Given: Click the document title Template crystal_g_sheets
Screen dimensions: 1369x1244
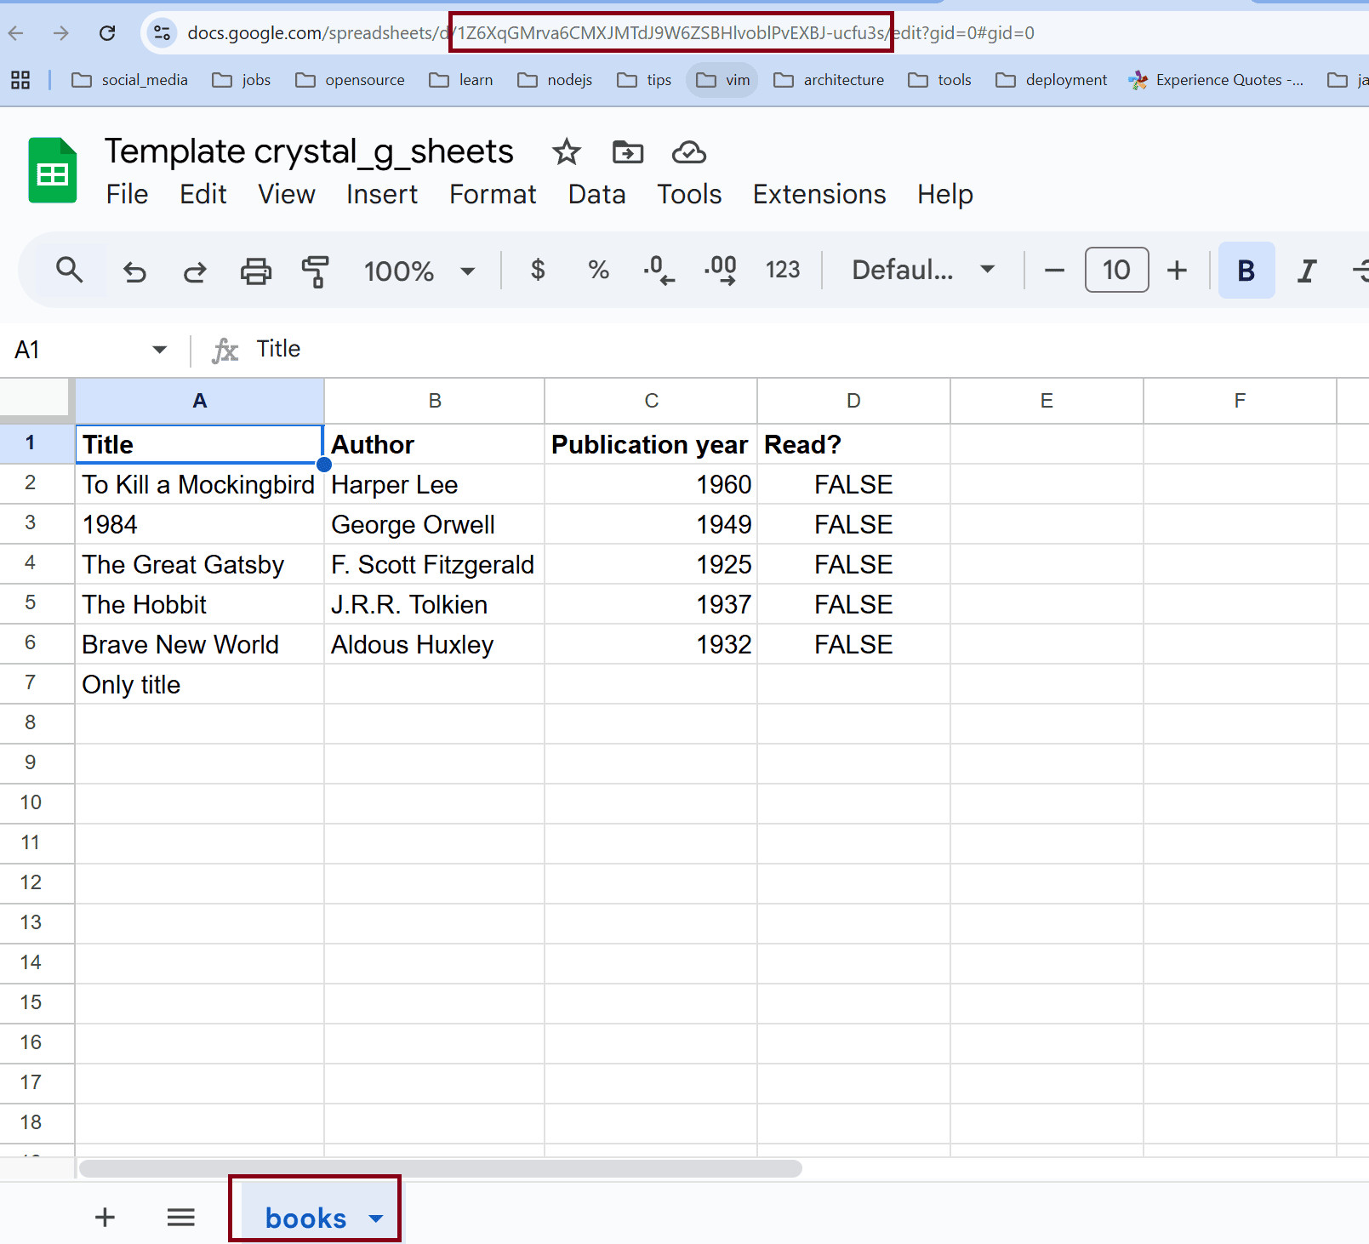Looking at the screenshot, I should click(x=309, y=152).
